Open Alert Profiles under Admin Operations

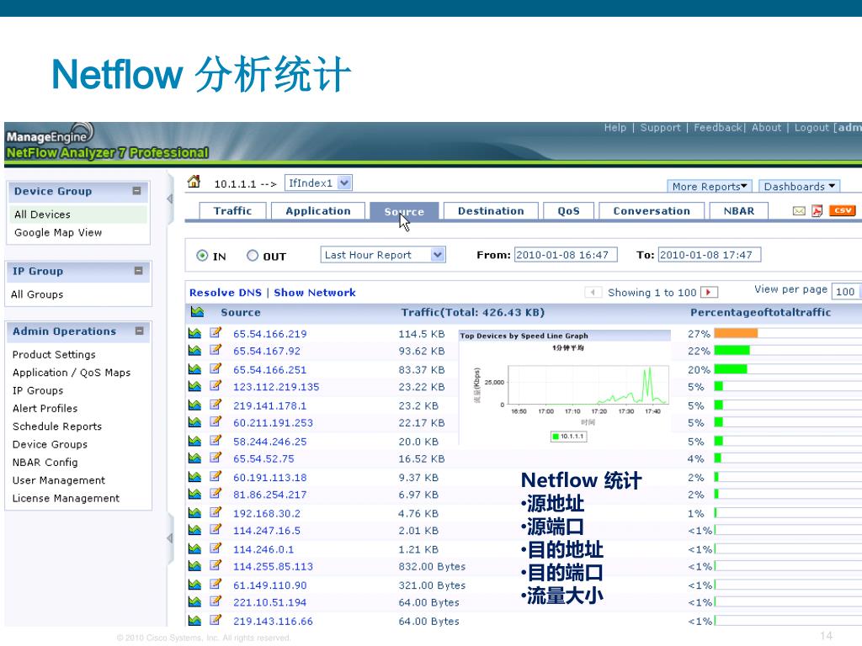(45, 408)
